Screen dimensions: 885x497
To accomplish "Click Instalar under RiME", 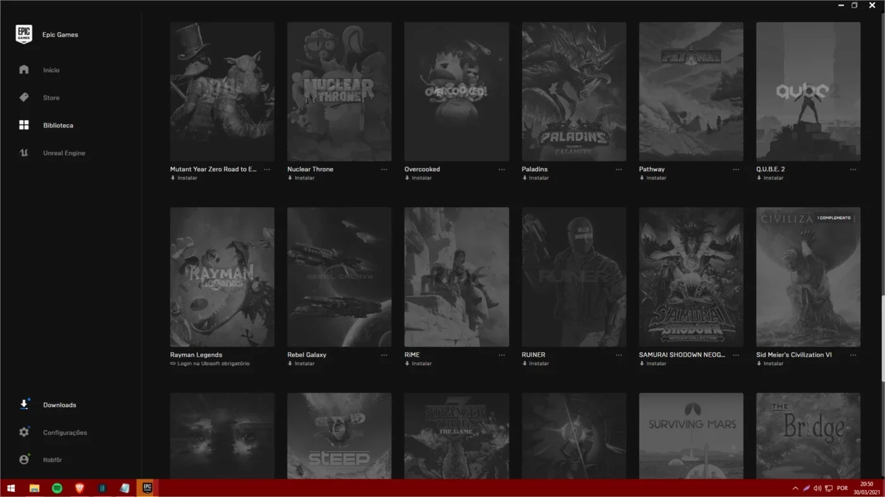I will pyautogui.click(x=418, y=364).
